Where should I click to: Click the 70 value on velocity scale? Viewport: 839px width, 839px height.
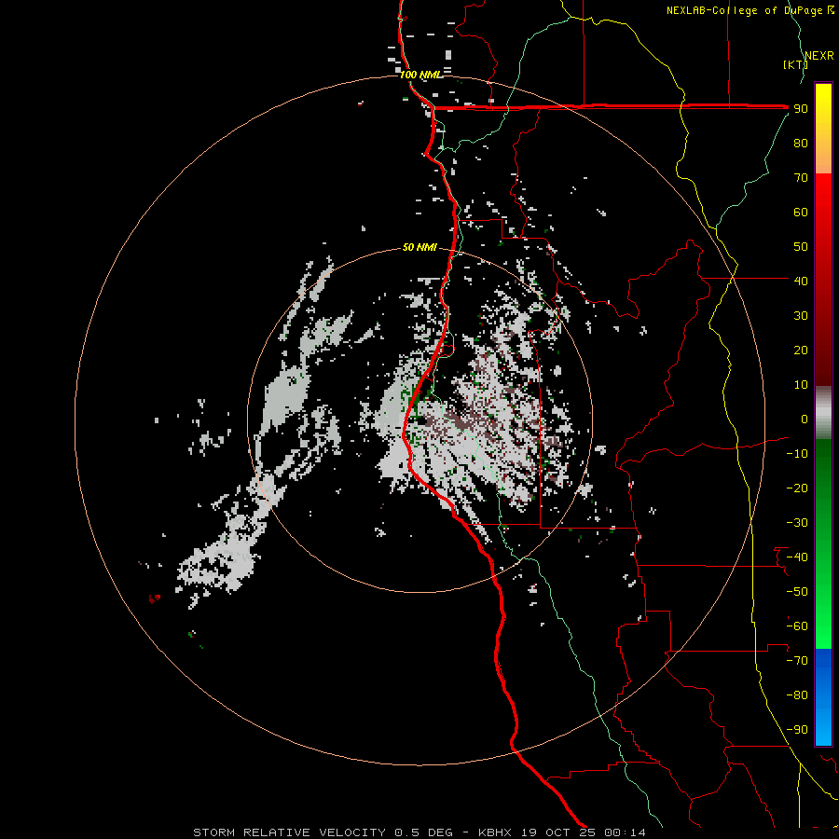point(801,178)
